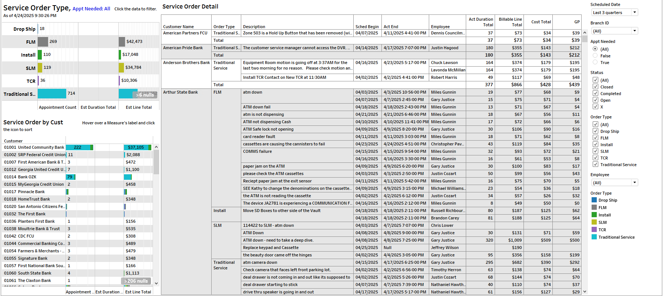Uncheck the 'TCR' order type checkbox
Screen dimensions: 663x296
point(595,158)
